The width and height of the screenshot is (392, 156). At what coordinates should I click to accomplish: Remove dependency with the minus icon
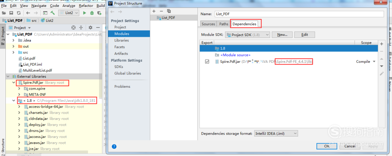(381, 51)
